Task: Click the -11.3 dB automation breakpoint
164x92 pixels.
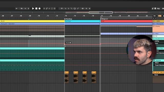Action: coord(65,45)
